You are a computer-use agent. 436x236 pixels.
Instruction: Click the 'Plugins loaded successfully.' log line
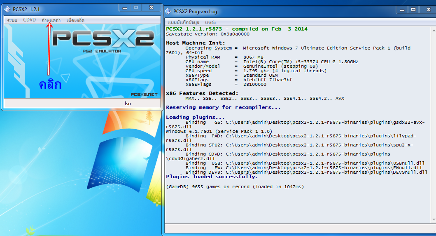click(x=212, y=177)
